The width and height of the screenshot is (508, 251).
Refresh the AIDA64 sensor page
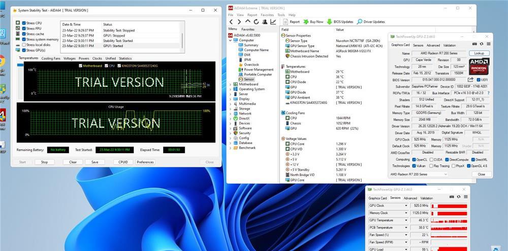256,22
